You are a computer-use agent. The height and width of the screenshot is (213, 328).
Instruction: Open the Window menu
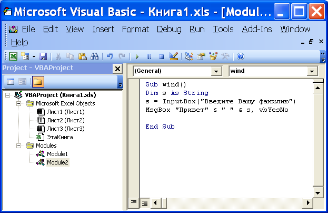pos(295,30)
